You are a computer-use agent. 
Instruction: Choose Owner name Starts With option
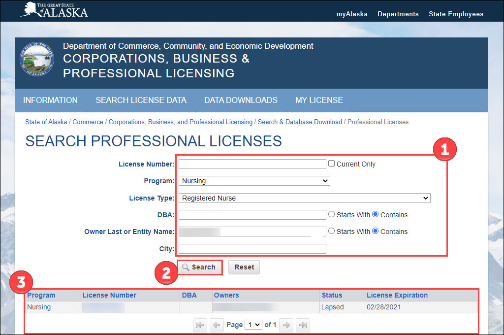click(x=331, y=231)
